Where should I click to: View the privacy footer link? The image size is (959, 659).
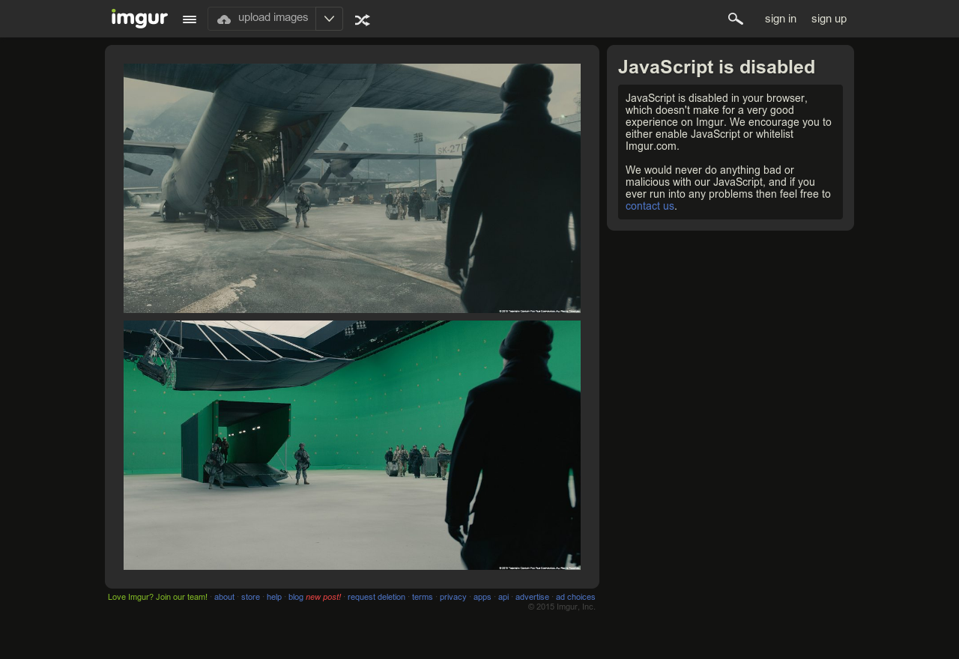click(x=453, y=597)
